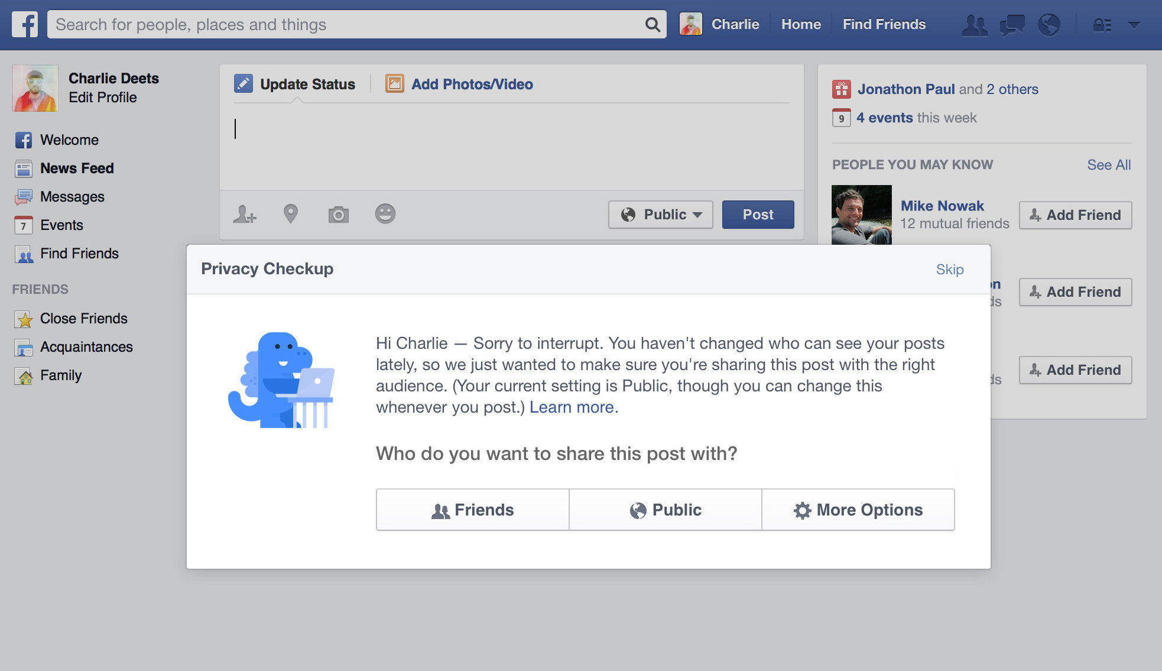Image resolution: width=1162 pixels, height=671 pixels.
Task: Open notifications globe icon in top bar
Action: (1049, 25)
